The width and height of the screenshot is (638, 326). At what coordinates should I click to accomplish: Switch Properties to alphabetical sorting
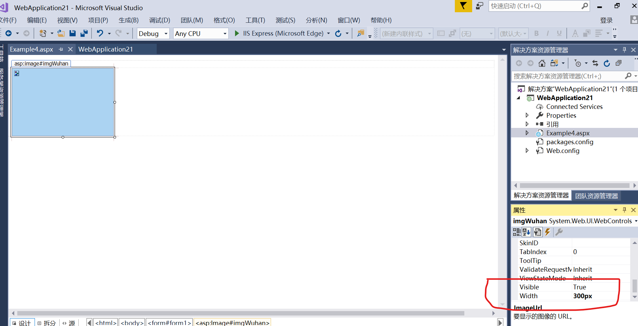point(526,232)
